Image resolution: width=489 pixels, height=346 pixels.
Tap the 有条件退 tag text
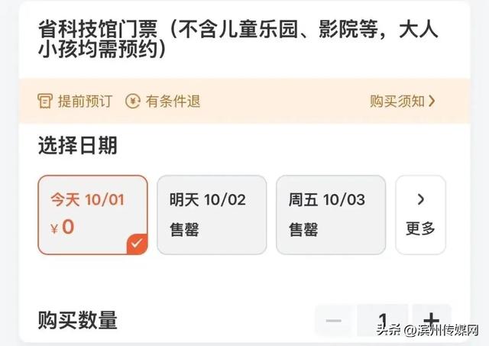click(173, 101)
